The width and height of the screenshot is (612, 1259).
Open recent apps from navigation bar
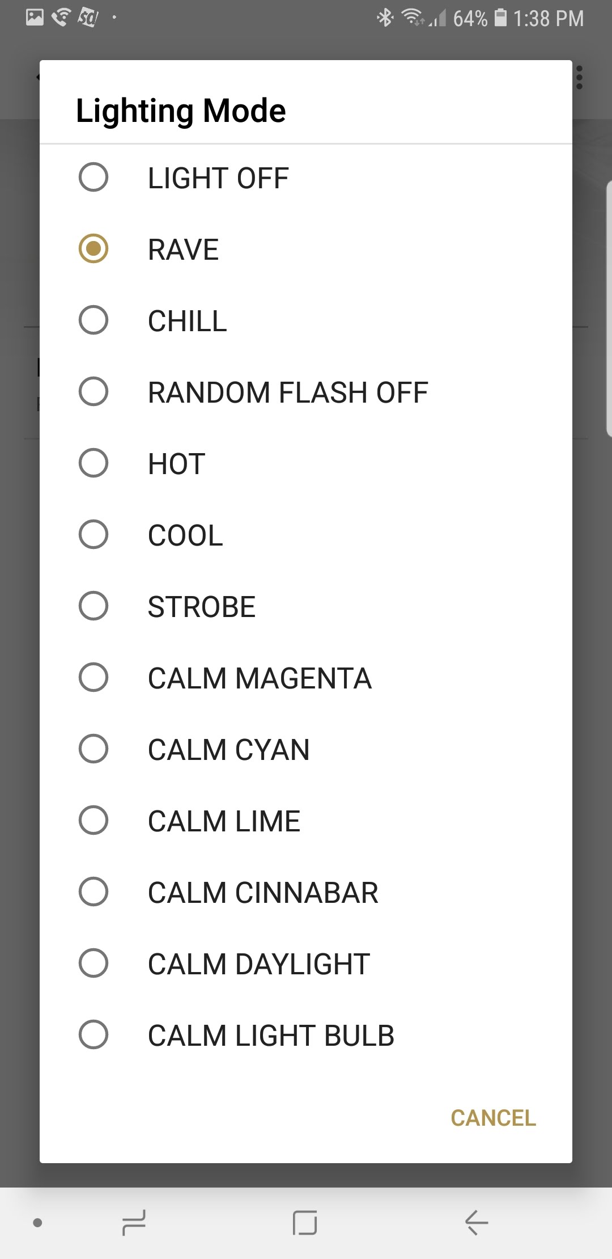[x=134, y=1222]
